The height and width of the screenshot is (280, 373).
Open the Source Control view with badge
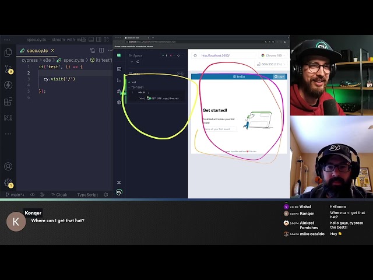click(8, 69)
